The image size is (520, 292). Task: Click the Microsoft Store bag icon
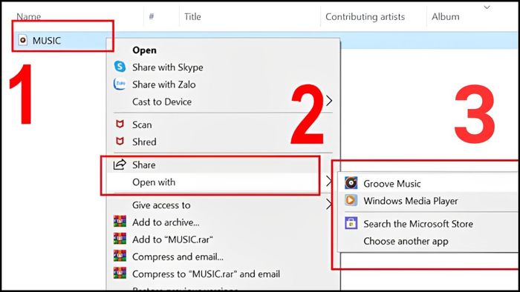(x=351, y=223)
